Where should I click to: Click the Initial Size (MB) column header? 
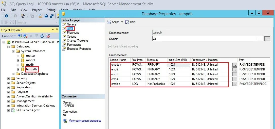179,60
